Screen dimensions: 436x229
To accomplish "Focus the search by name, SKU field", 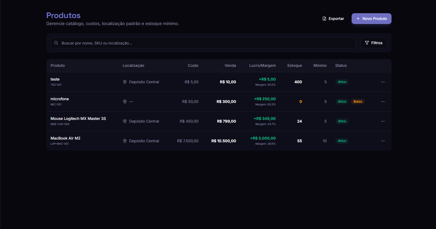I will tap(205, 43).
